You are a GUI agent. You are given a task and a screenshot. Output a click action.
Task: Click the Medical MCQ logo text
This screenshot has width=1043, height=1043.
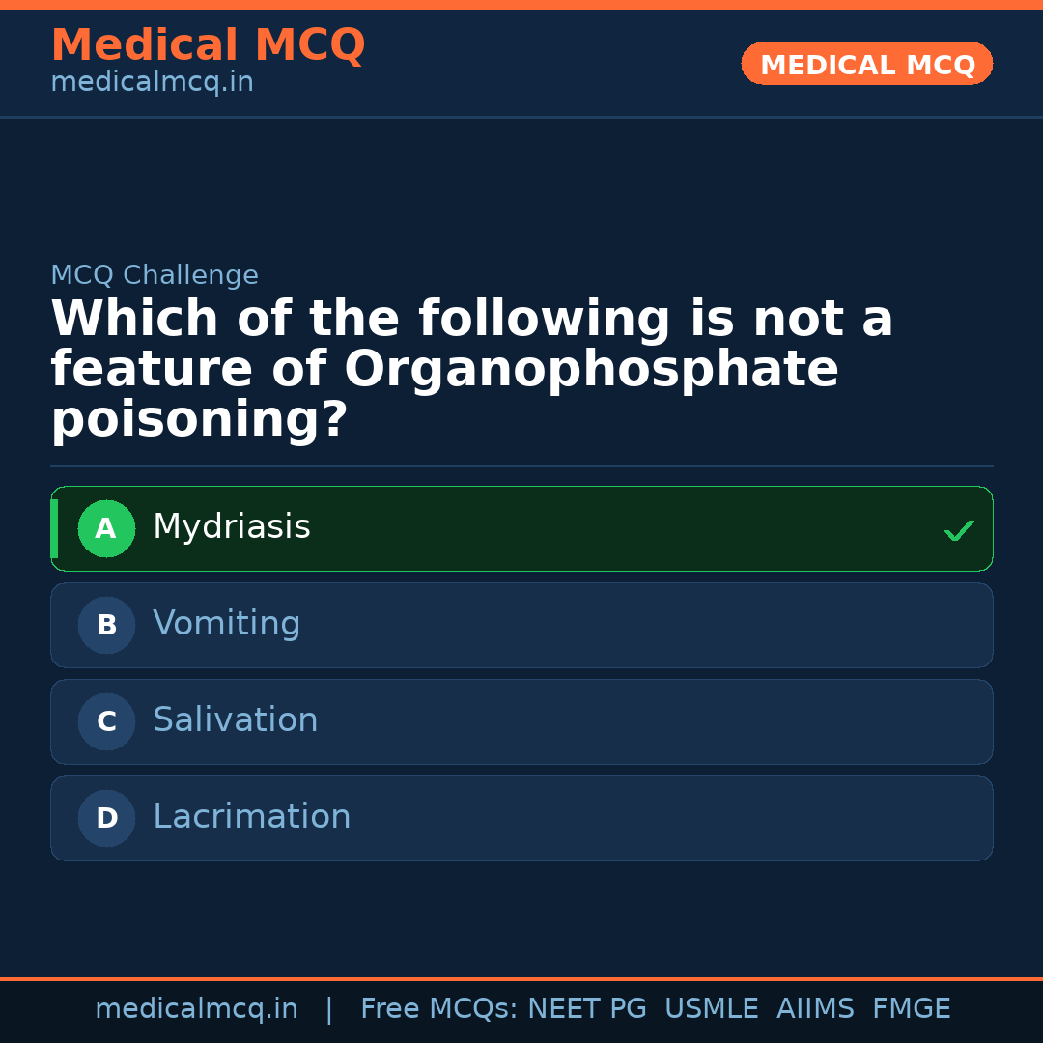point(208,44)
